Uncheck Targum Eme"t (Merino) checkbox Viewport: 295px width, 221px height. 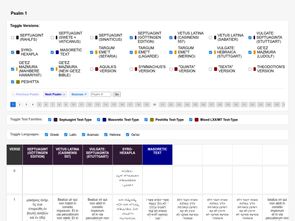tap(171, 52)
